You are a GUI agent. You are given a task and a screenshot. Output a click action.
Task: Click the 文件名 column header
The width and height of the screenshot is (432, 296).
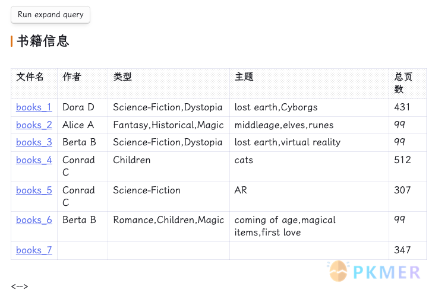coord(30,77)
